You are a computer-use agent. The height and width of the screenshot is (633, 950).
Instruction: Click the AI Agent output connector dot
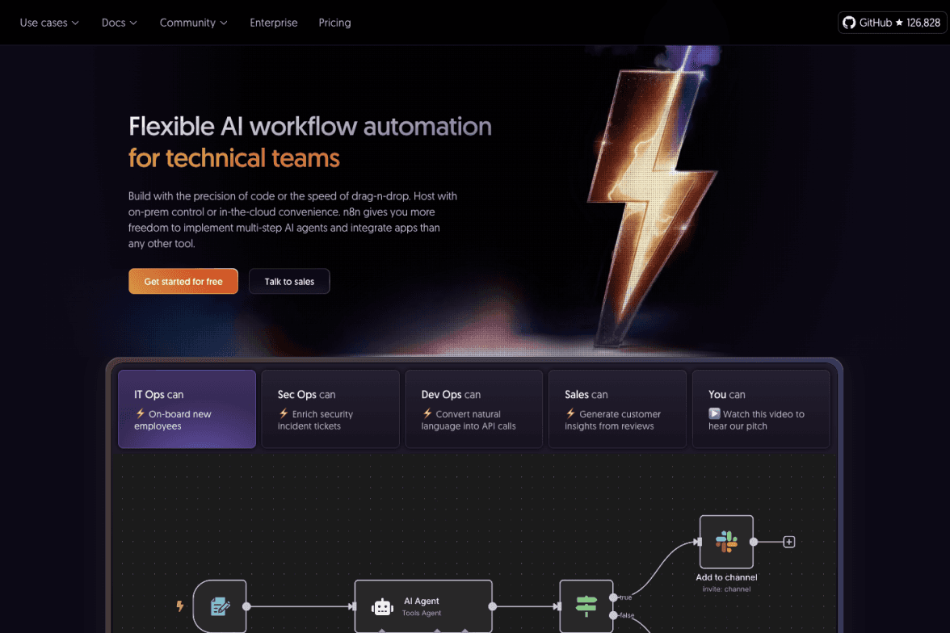coord(493,606)
